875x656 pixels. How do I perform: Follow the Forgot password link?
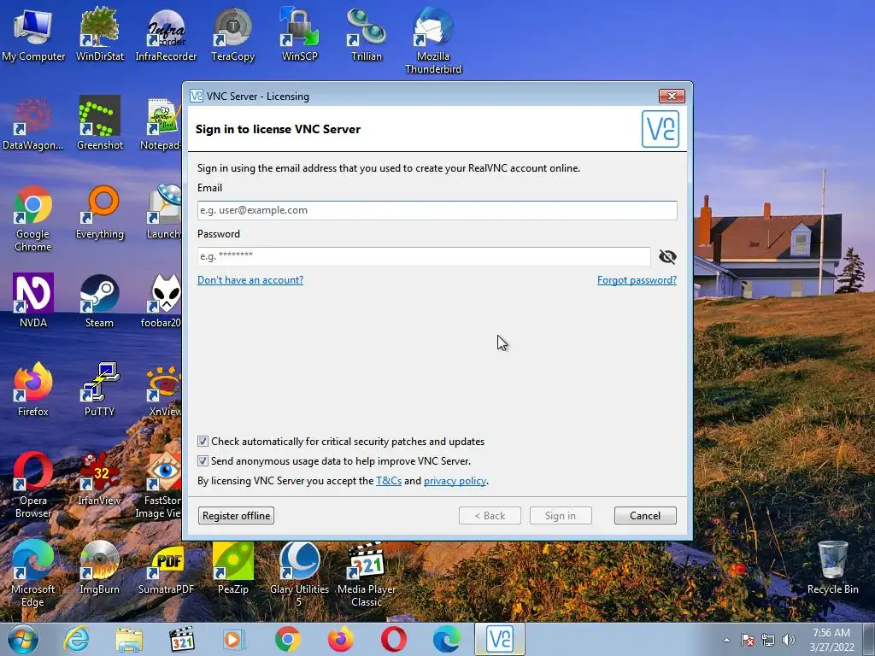[x=637, y=280]
